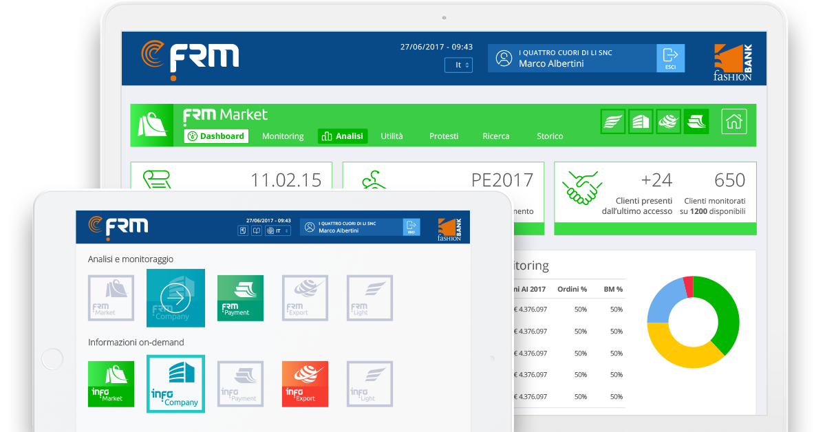This screenshot has width=825, height=432.
Task: Click the handshake icon in the clients card
Action: pos(581,187)
